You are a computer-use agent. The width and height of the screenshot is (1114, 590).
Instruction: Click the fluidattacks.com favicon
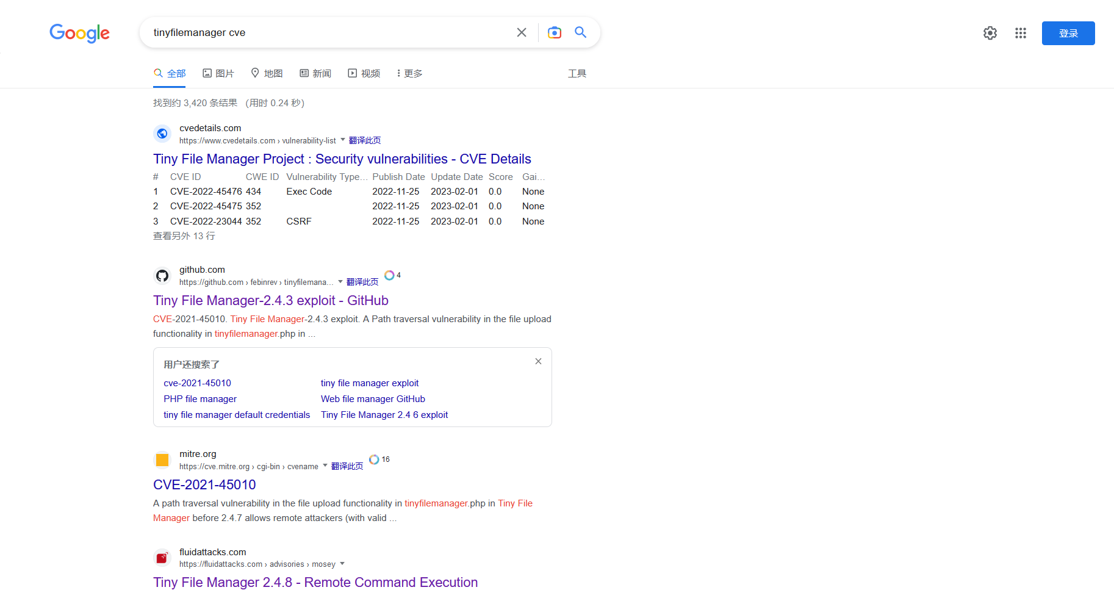click(162, 558)
